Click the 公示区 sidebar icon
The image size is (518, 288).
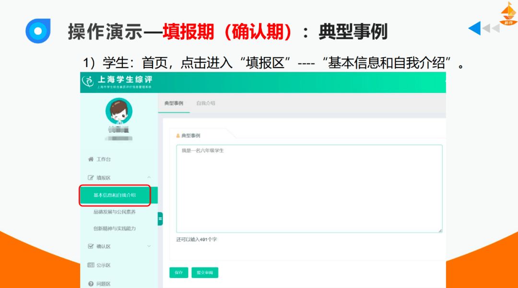click(x=91, y=265)
